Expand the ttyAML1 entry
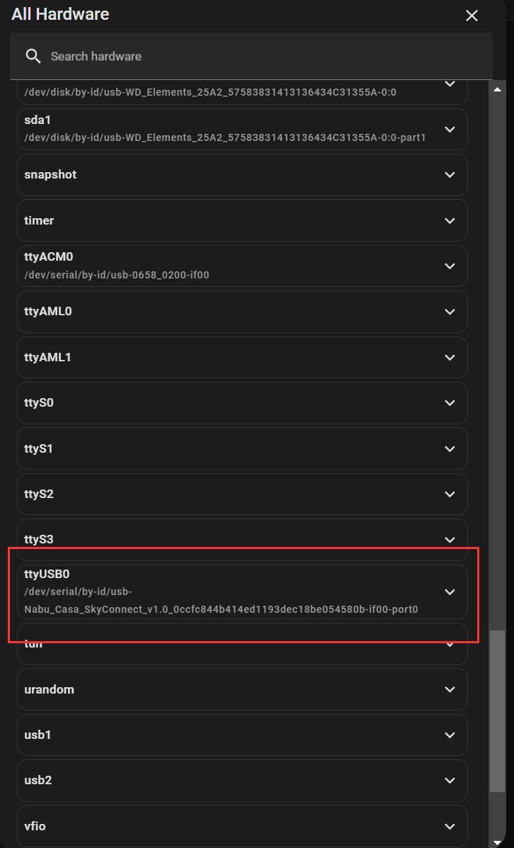 (x=450, y=357)
